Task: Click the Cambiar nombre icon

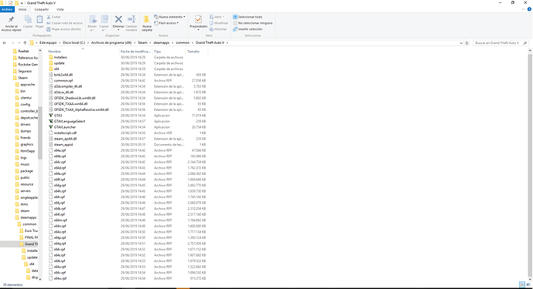Action: click(131, 19)
